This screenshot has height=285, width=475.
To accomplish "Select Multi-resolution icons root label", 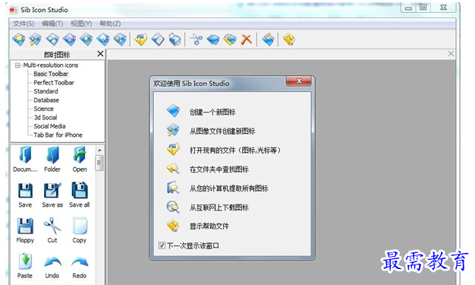I will 51,65.
